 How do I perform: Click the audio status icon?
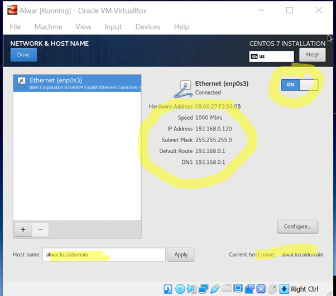pyautogui.click(x=191, y=289)
